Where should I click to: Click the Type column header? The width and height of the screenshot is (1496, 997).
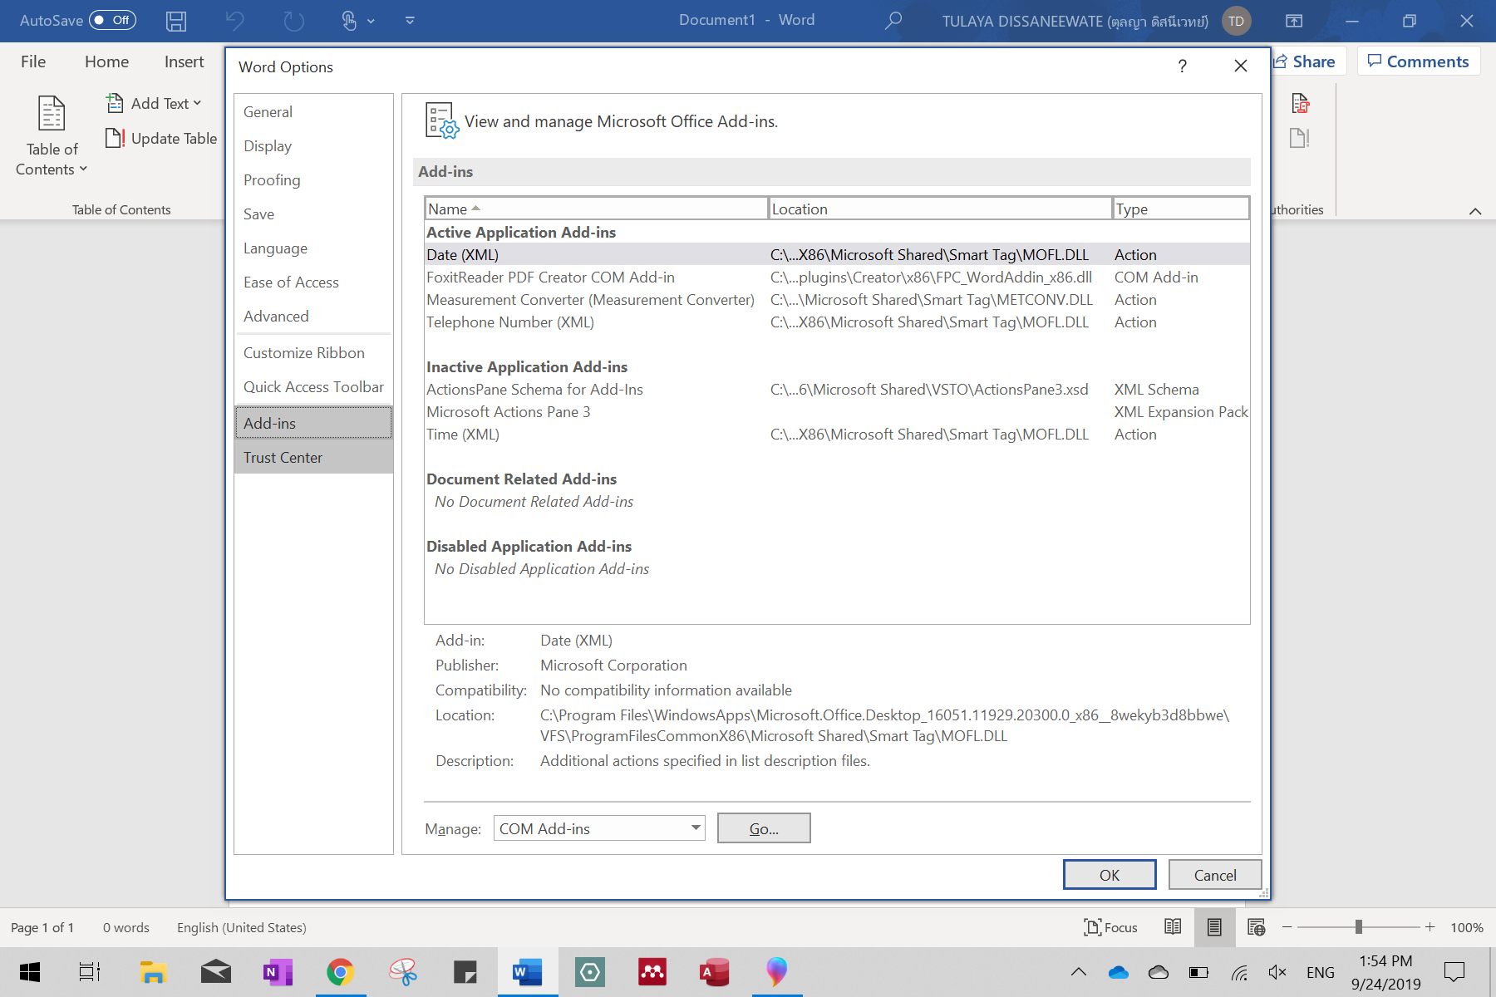click(1181, 209)
